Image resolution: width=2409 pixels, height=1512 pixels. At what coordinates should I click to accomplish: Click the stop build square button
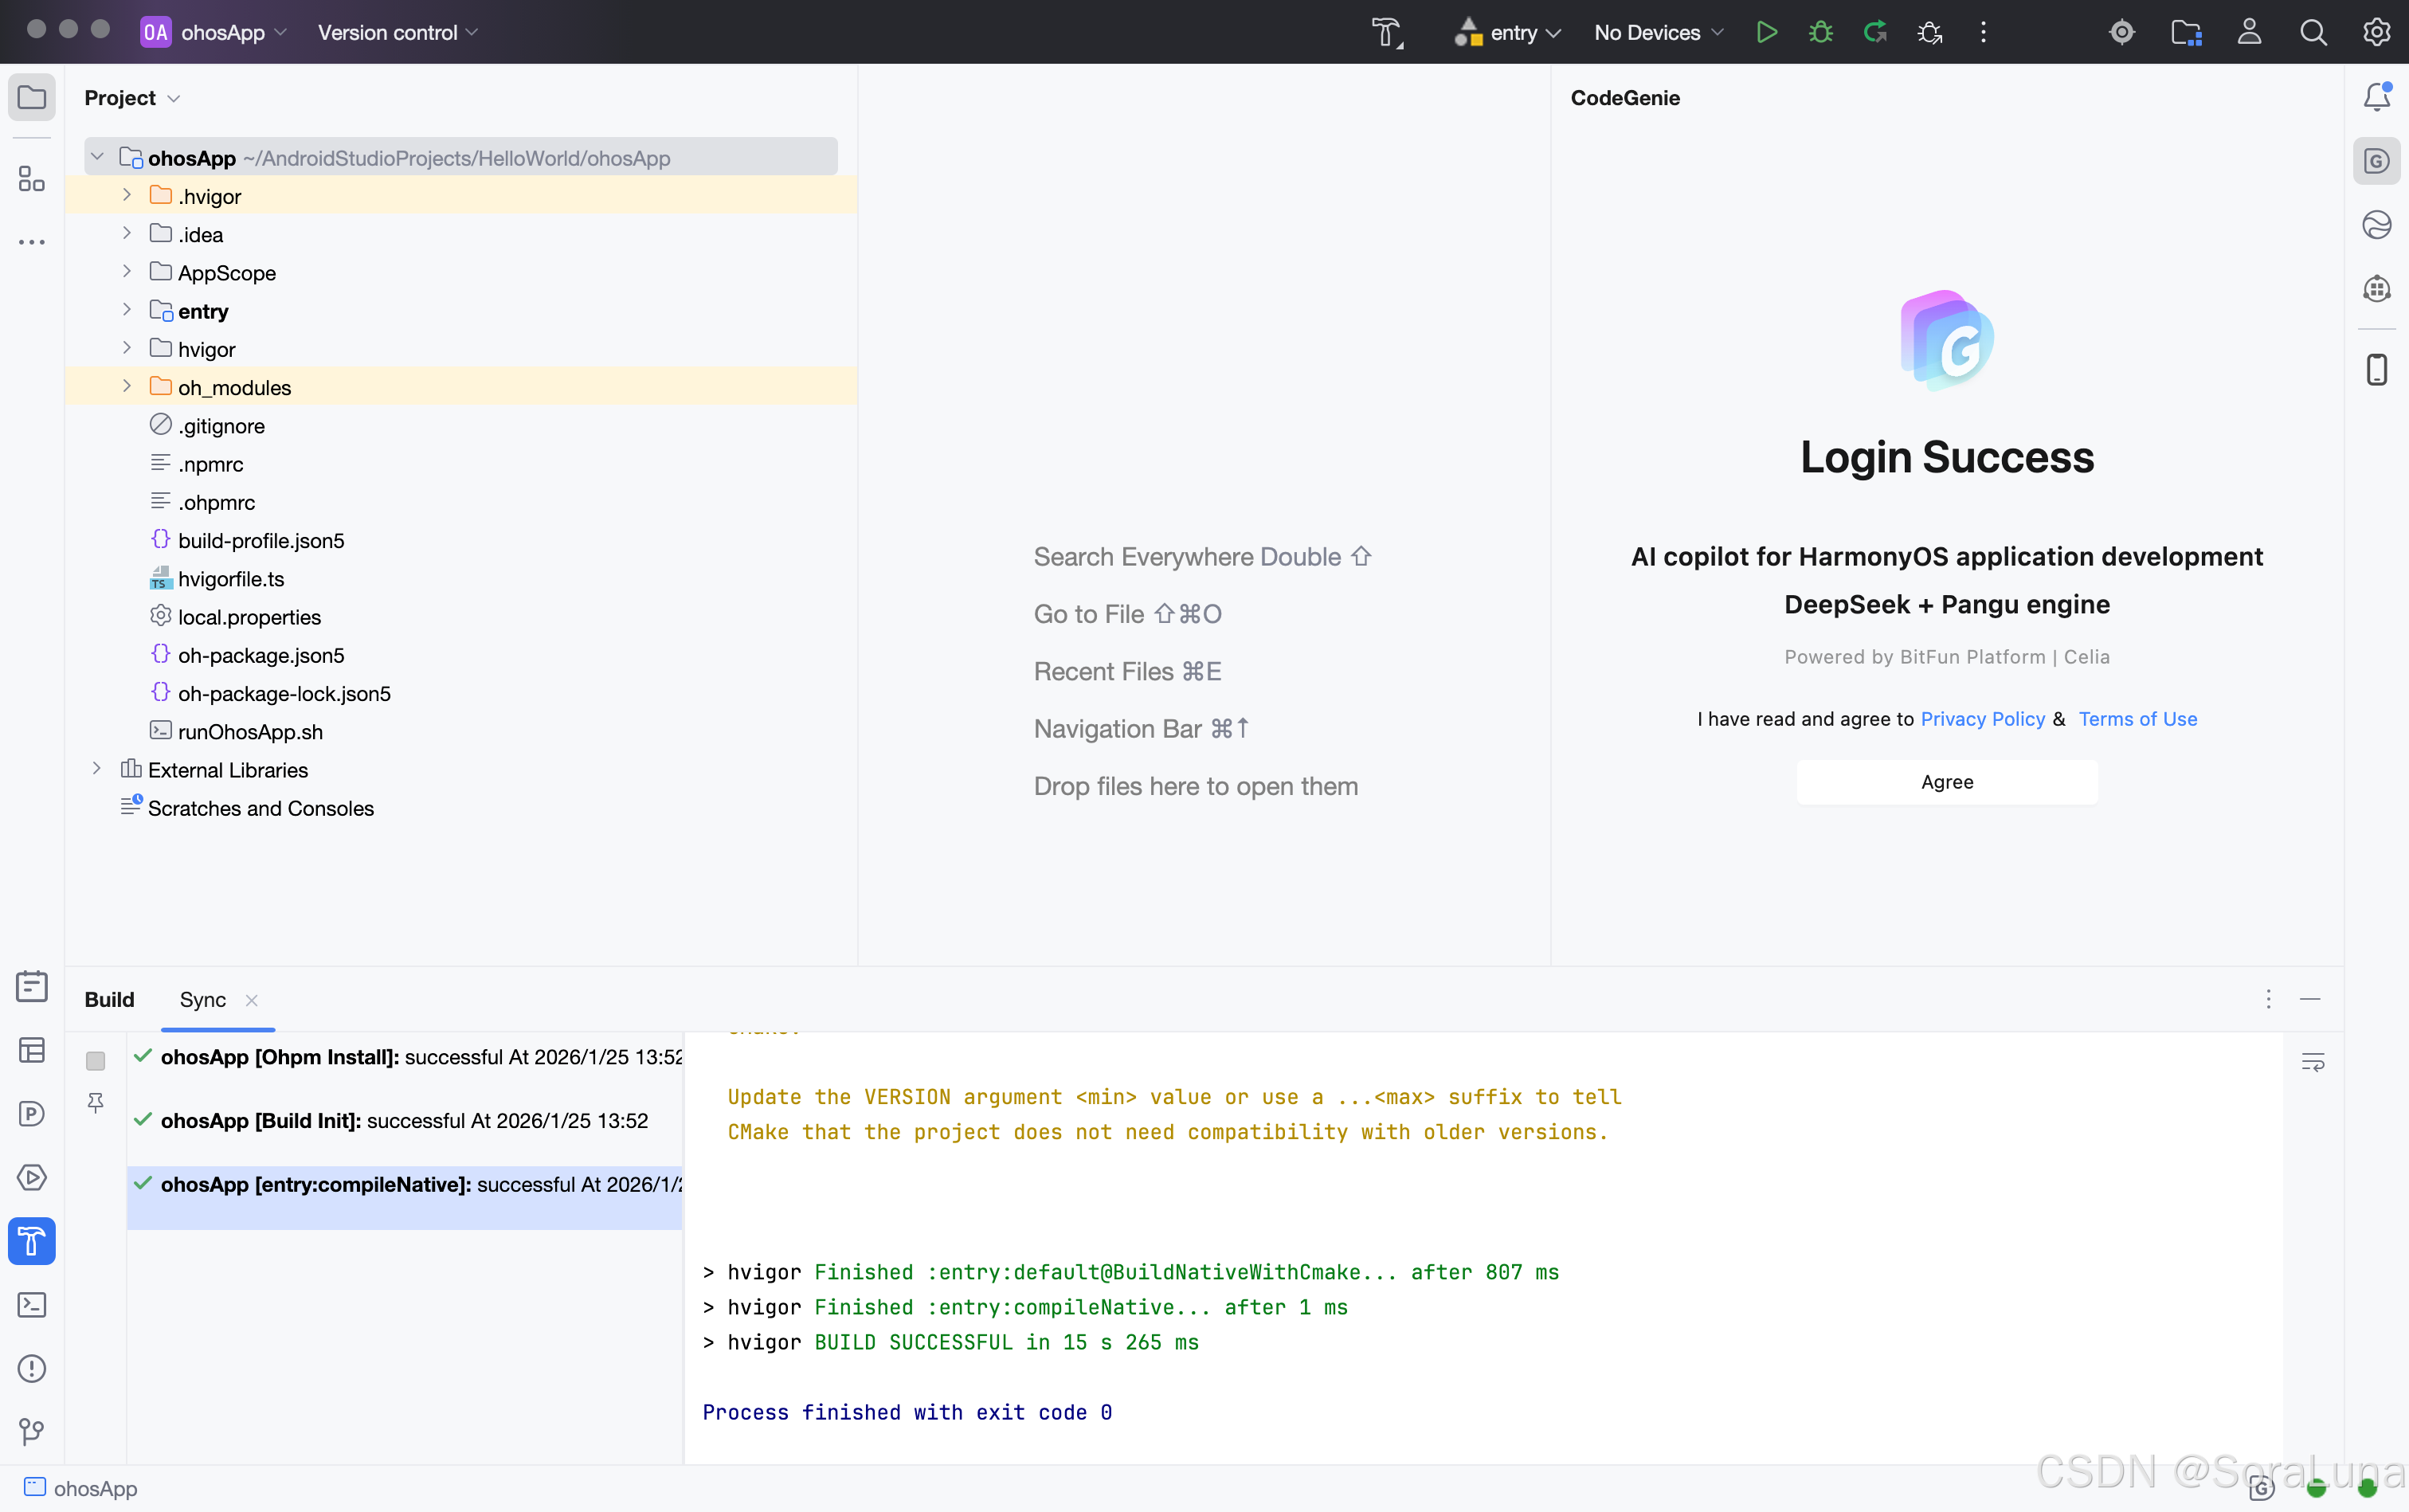click(95, 1060)
